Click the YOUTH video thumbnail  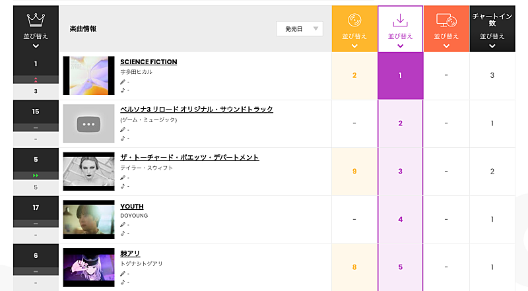[x=89, y=220]
